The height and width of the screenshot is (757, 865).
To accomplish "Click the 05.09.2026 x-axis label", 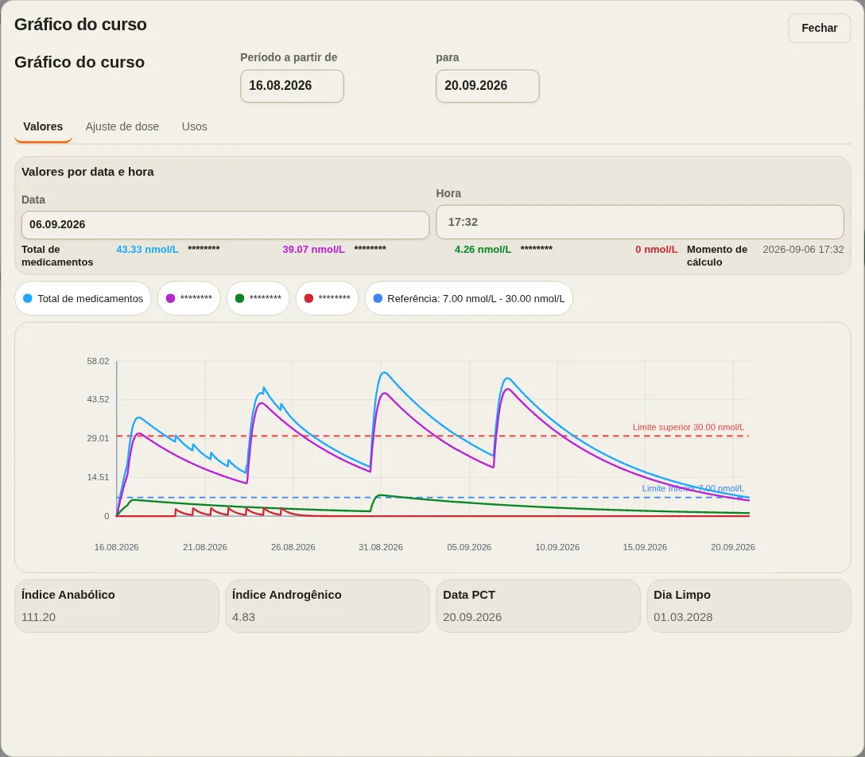I will tap(469, 547).
